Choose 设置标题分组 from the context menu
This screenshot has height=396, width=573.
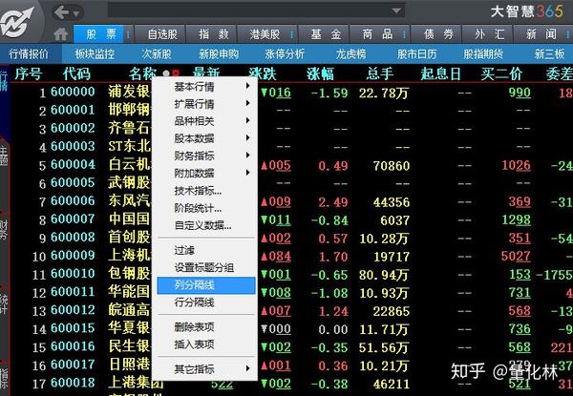(206, 267)
